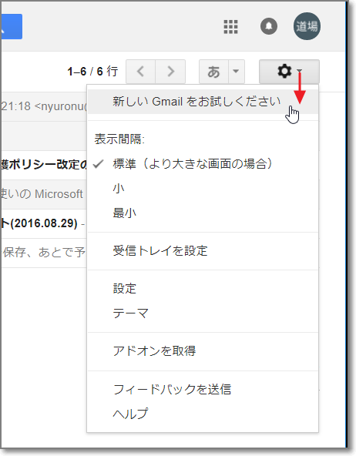Go to older messages with right arrow
Image resolution: width=356 pixels, height=456 pixels.
click(171, 72)
